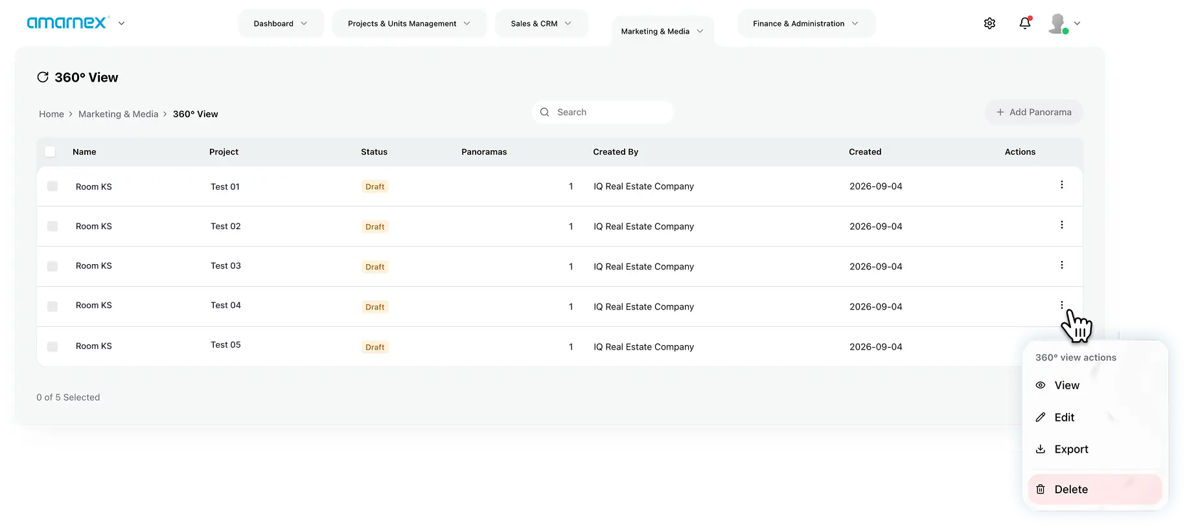The width and height of the screenshot is (1187, 527).
Task: Click into the Search field
Action: click(x=603, y=112)
